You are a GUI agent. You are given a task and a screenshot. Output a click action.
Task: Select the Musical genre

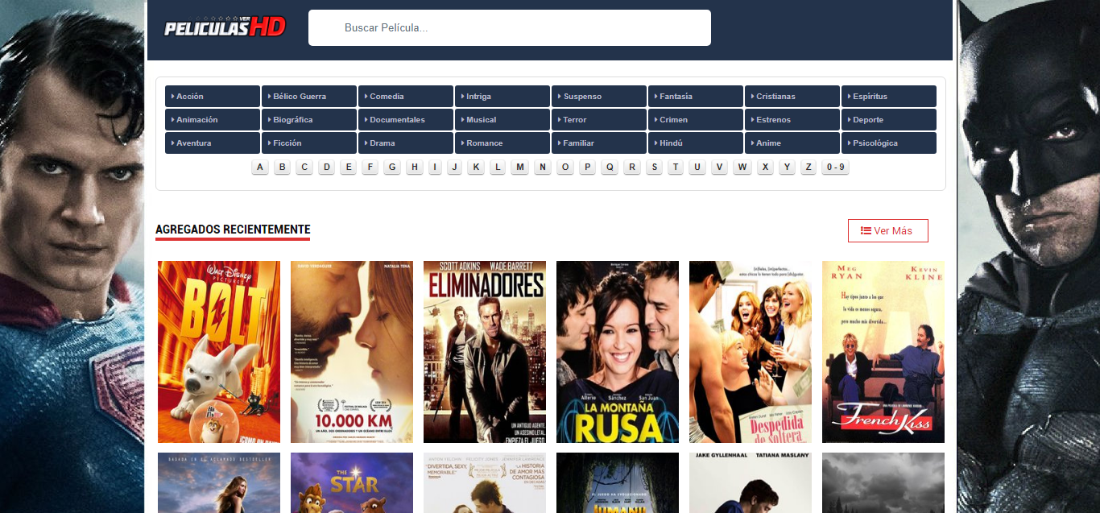point(502,120)
